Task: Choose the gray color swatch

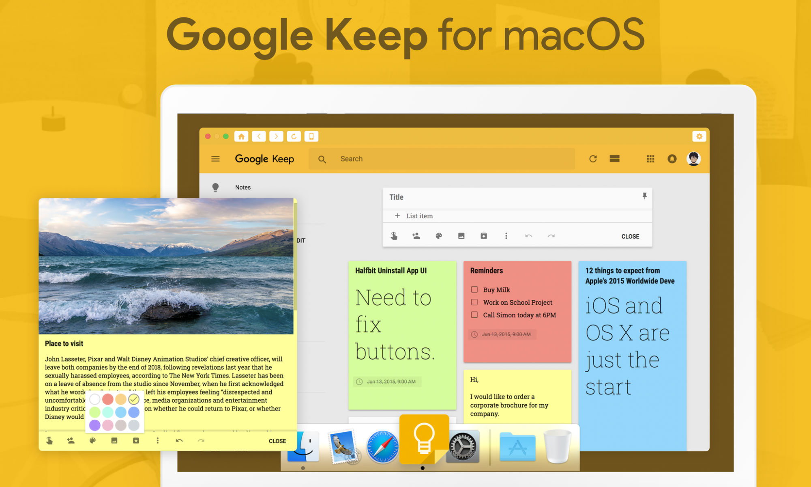Action: click(x=134, y=425)
